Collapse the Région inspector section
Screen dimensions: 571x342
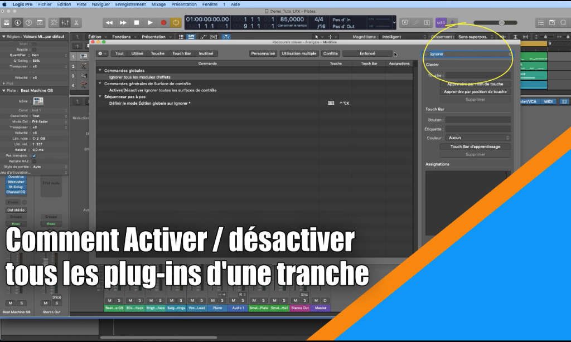click(4, 36)
